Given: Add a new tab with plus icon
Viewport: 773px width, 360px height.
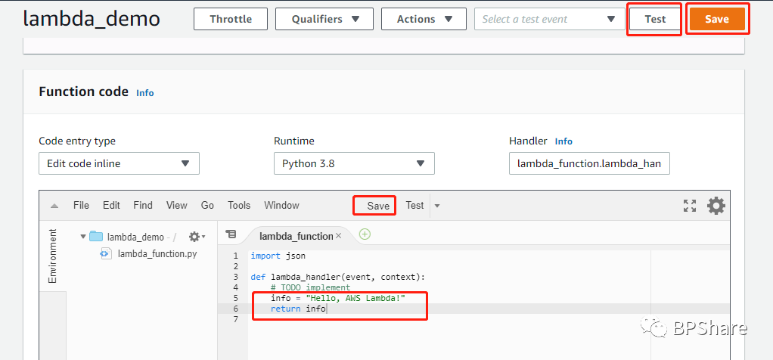Looking at the screenshot, I should (x=365, y=234).
